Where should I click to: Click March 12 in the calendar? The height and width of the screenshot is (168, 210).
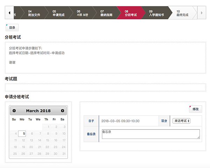22,140
